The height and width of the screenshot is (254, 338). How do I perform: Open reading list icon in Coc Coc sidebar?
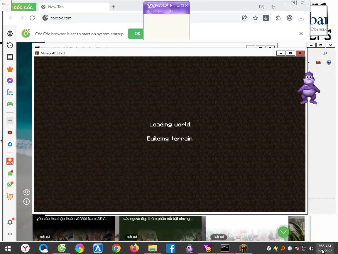tap(10, 57)
